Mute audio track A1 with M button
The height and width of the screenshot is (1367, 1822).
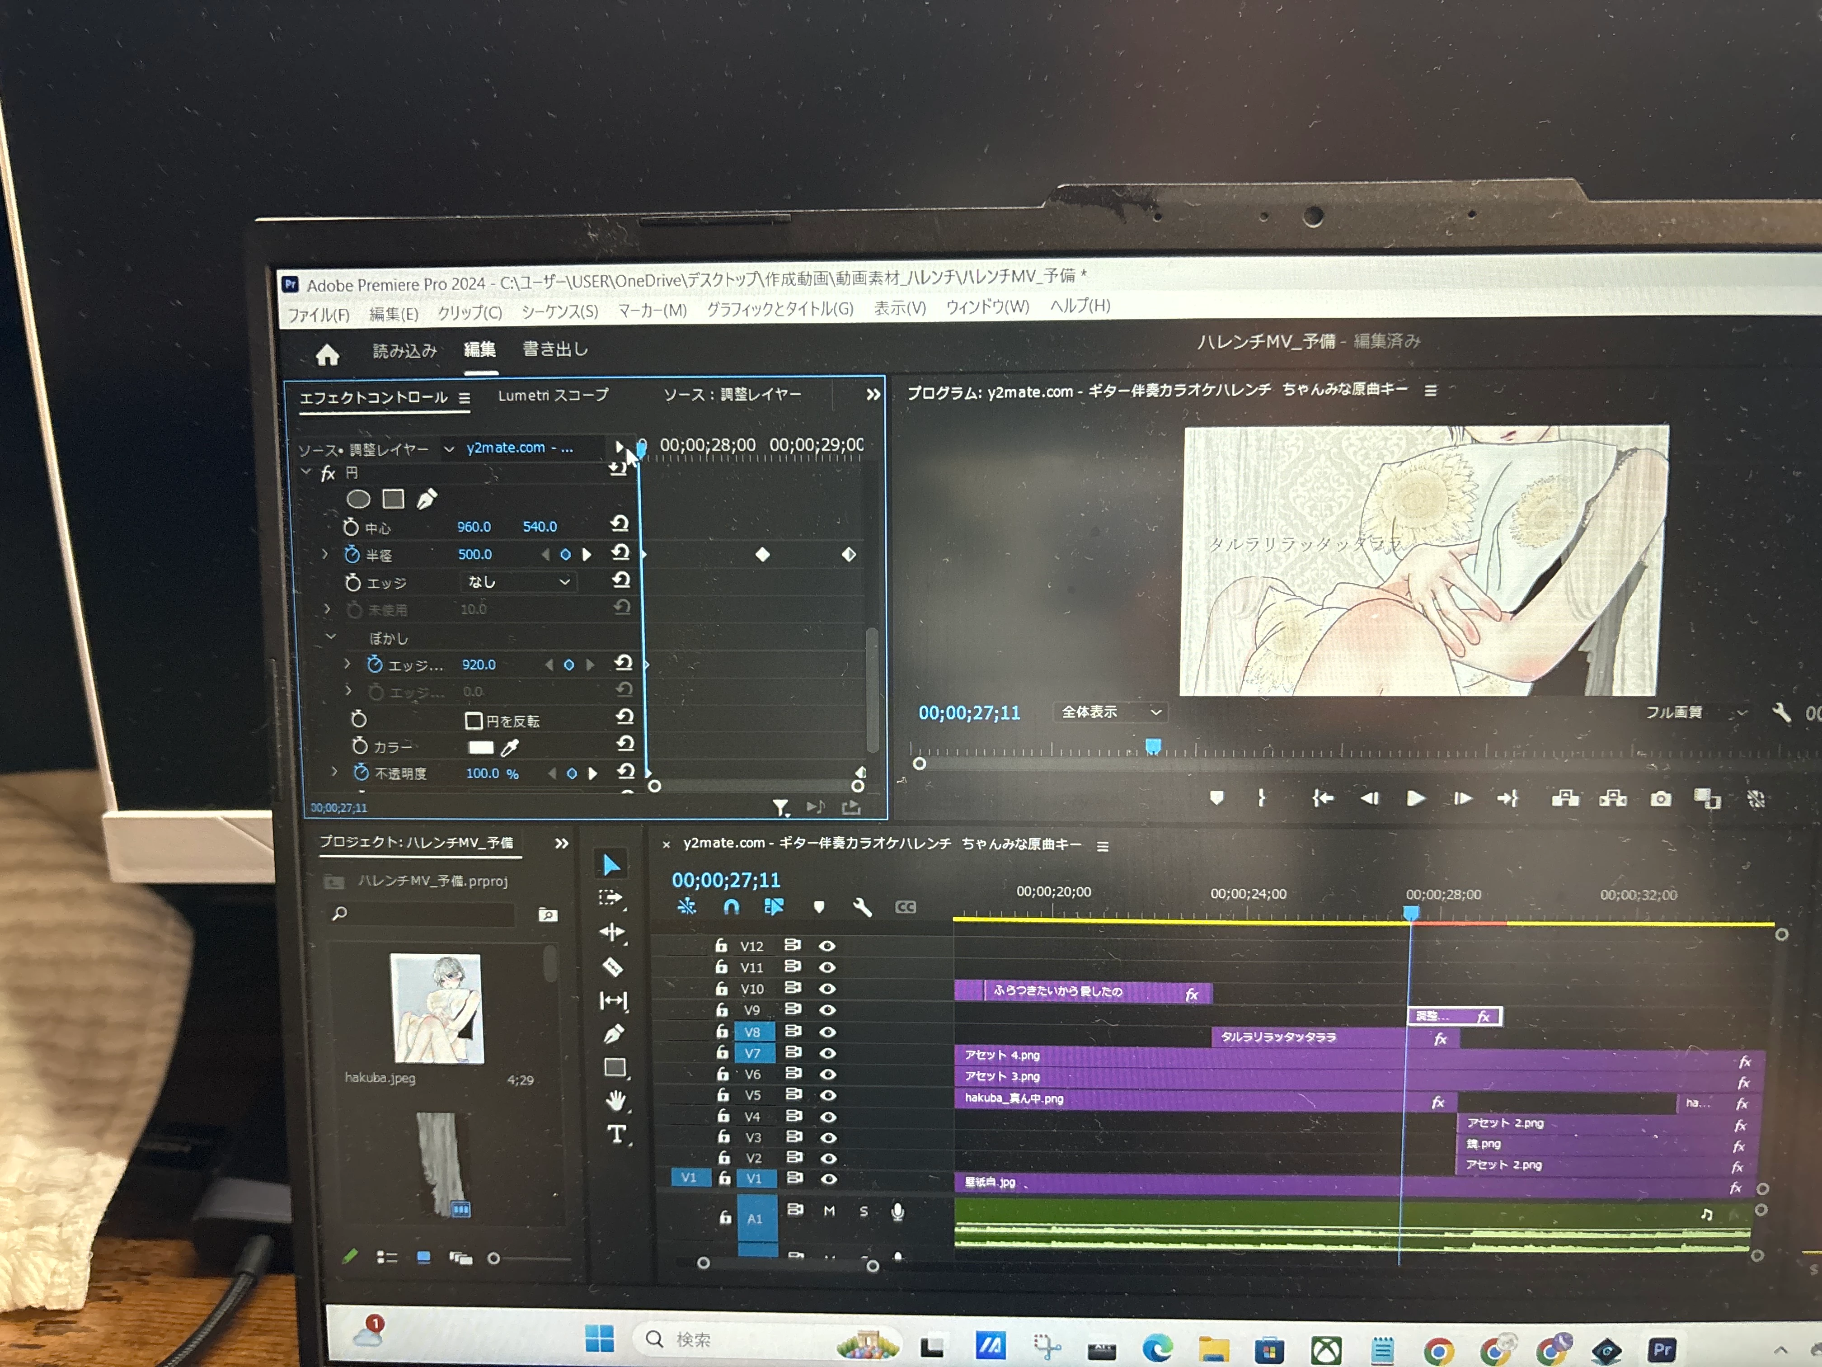(x=829, y=1211)
